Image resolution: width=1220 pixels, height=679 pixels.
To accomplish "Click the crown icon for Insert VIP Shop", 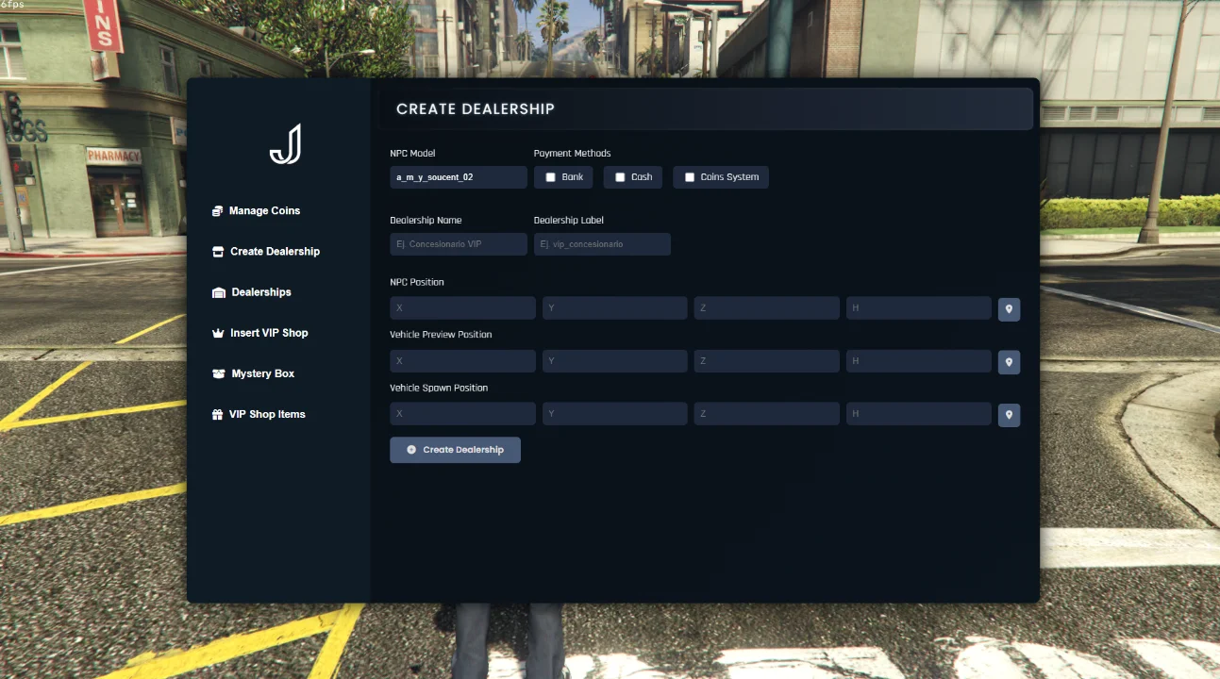I will [218, 333].
